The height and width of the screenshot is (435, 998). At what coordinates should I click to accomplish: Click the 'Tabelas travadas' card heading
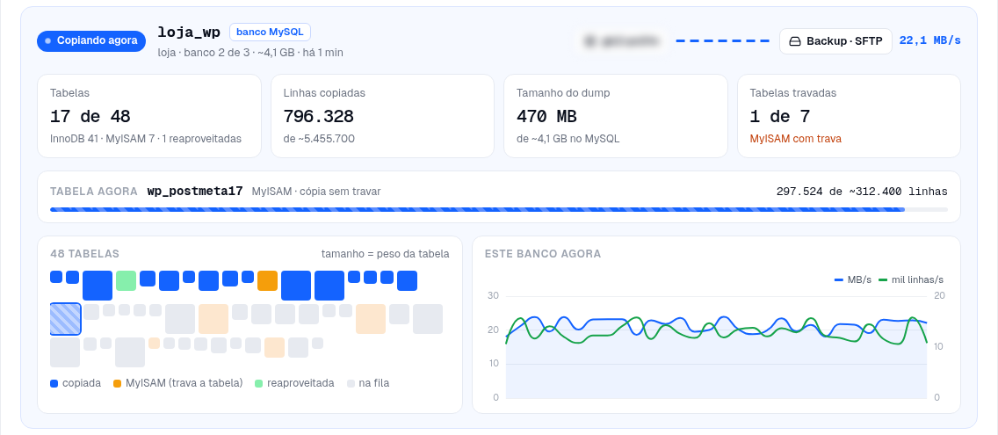click(793, 93)
